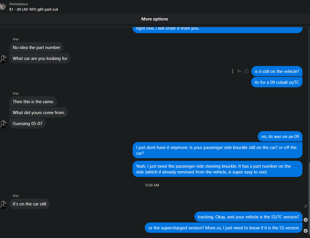Viewport: 310px width, 238px height.
Task: Click the 'Then this is the same.' message
Action: point(33,101)
